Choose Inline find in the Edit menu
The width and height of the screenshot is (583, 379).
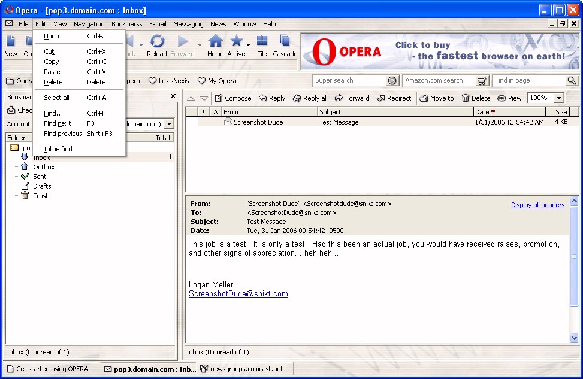[79, 149]
